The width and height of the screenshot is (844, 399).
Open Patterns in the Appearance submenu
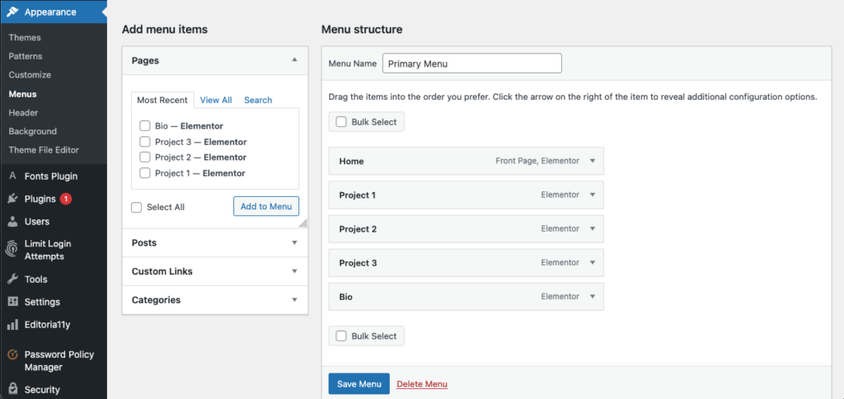(x=26, y=56)
